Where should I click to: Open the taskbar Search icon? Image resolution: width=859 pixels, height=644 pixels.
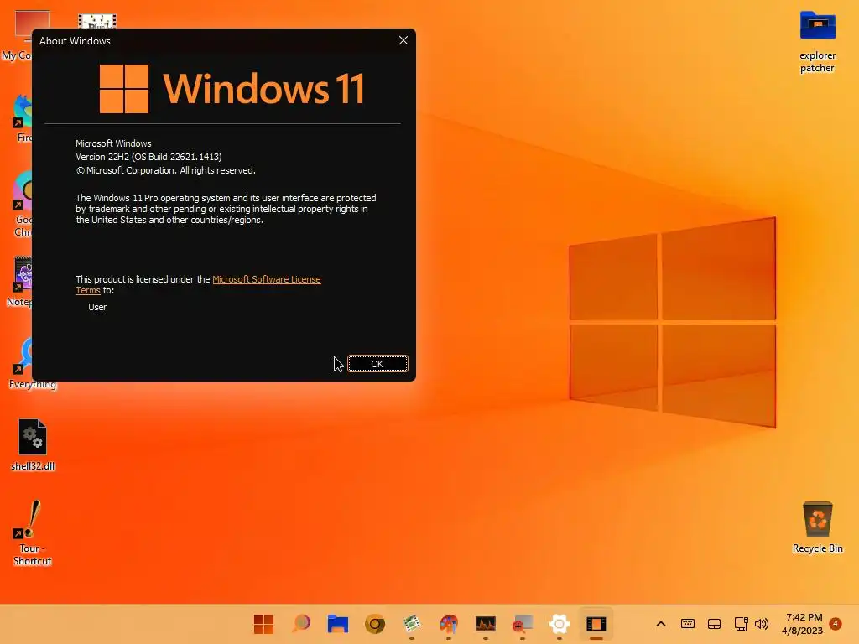point(301,624)
